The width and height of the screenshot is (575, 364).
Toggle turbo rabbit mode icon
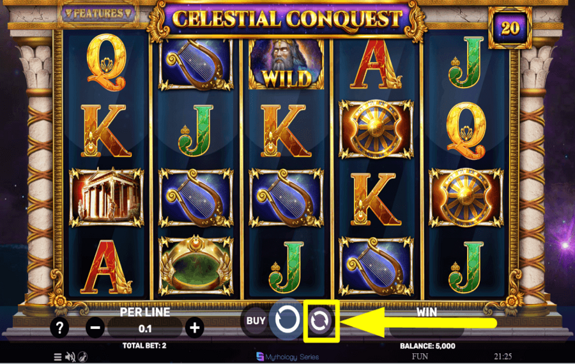click(x=83, y=357)
